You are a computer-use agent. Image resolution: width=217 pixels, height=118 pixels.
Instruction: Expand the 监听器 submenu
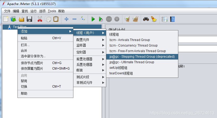90,45
